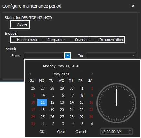Select May 20 in the calendar
141x138 pixels.
[62, 110]
